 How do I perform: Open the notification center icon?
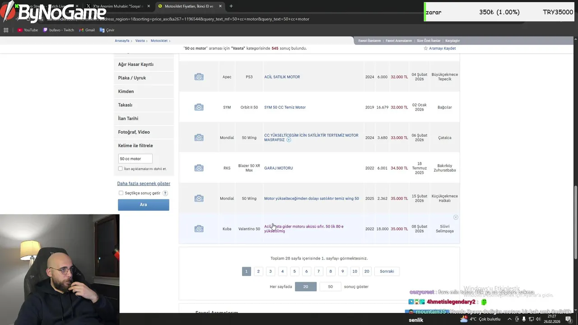(569, 319)
